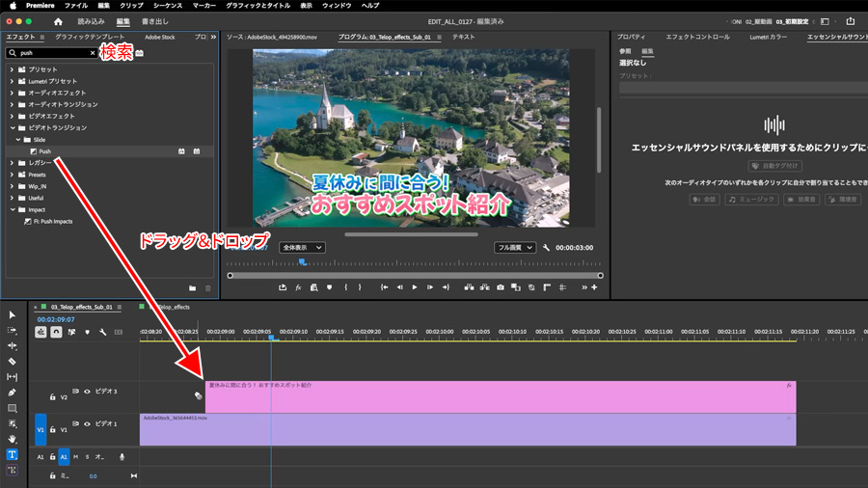Open the シーケンス menu
The height and width of the screenshot is (488, 868).
(168, 6)
